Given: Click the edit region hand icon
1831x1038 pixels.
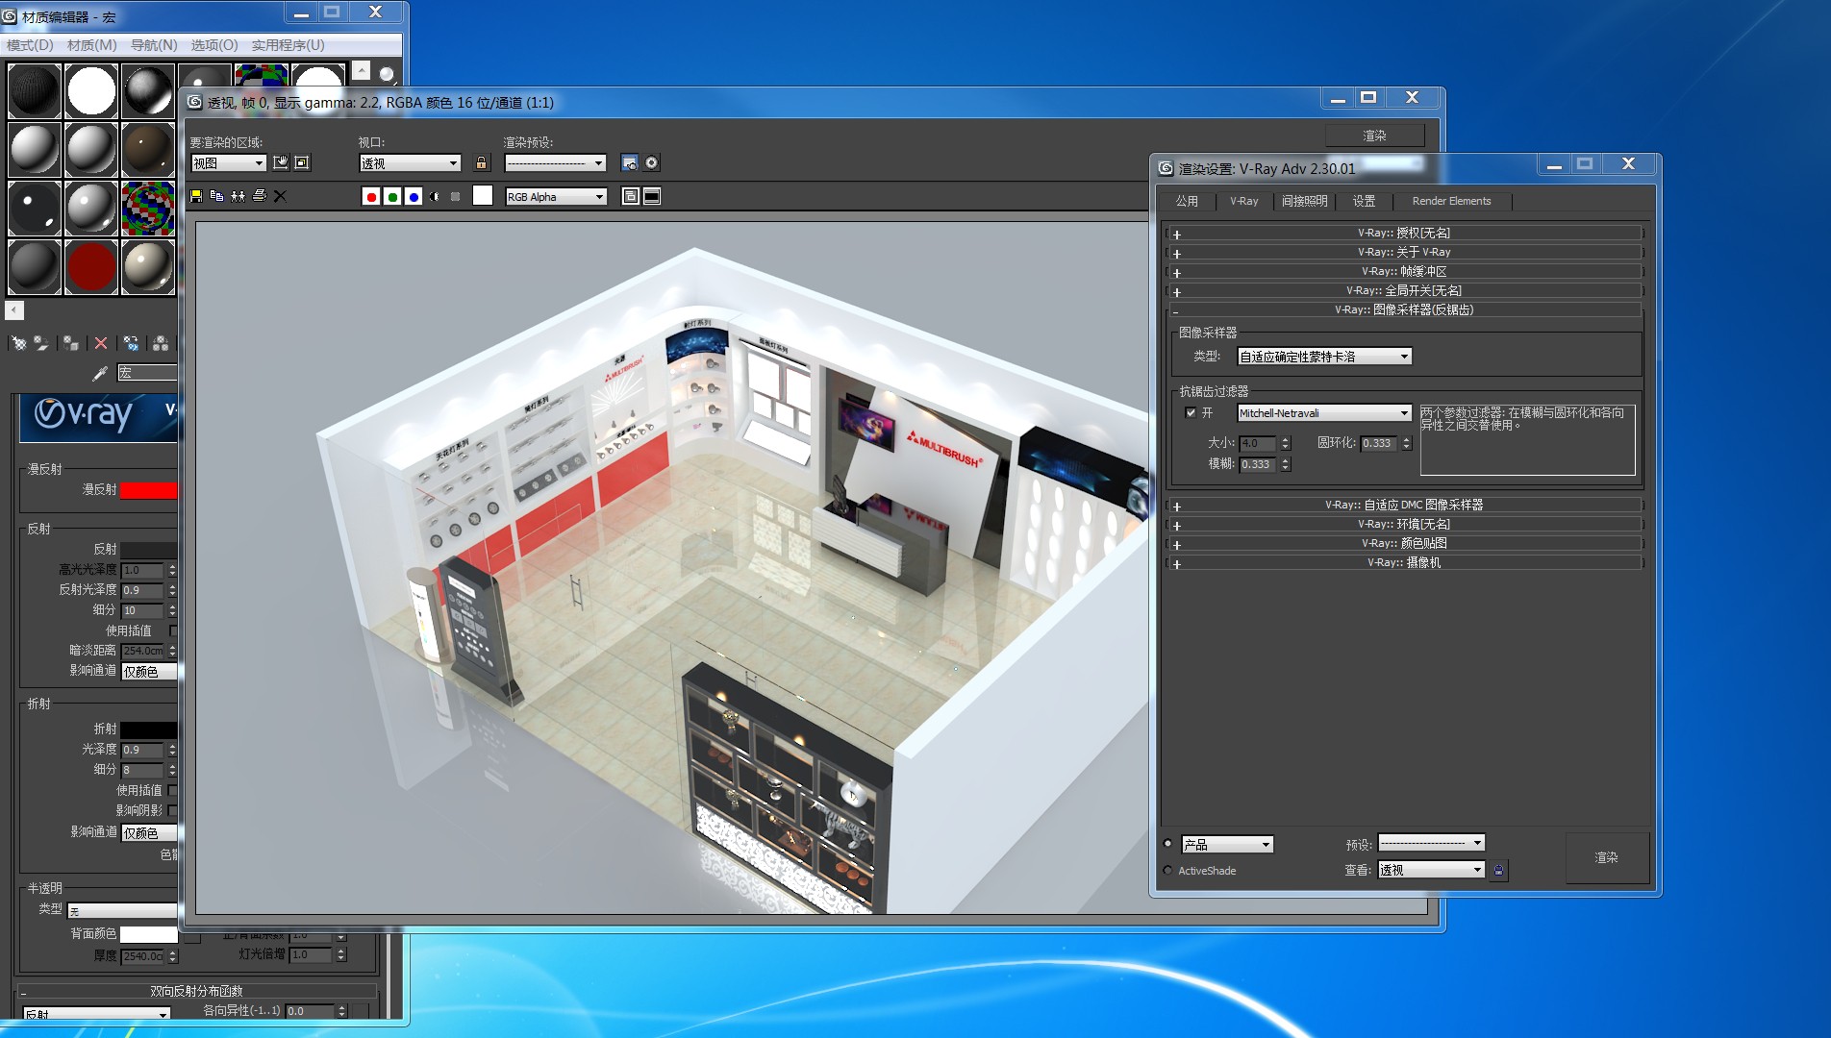Looking at the screenshot, I should [x=281, y=162].
